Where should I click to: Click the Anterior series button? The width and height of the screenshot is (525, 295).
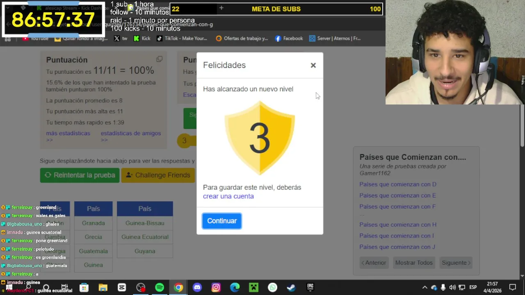tap(374, 263)
